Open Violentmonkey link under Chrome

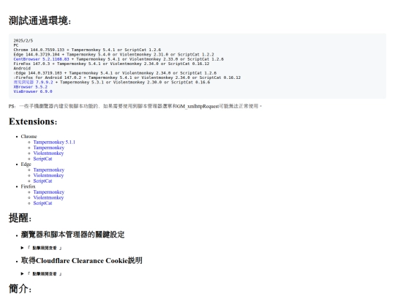(x=48, y=153)
